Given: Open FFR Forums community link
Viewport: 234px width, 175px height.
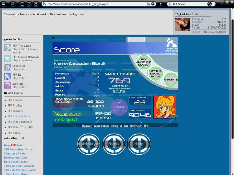Looking at the screenshot, I should [x=15, y=100].
